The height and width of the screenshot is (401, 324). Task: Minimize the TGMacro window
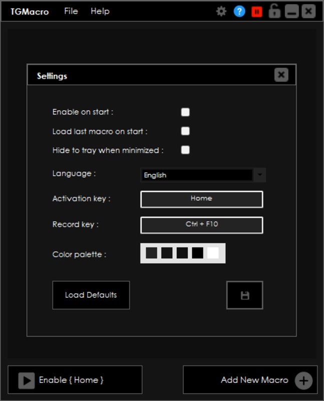pos(292,11)
